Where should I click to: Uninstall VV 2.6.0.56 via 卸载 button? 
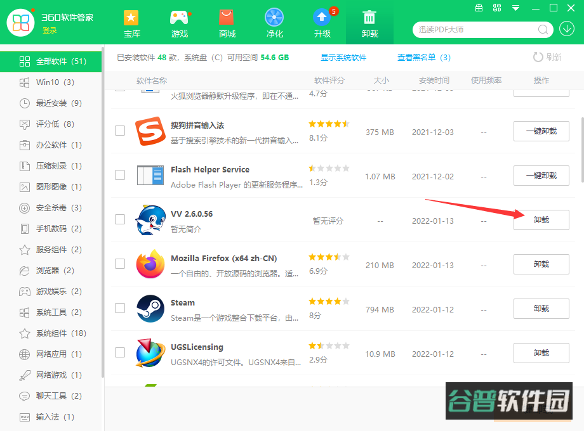(x=541, y=220)
